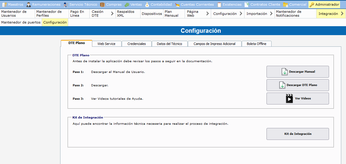The image size is (346, 164).
Task: Click the Compras box icon
Action: tap(102, 4)
